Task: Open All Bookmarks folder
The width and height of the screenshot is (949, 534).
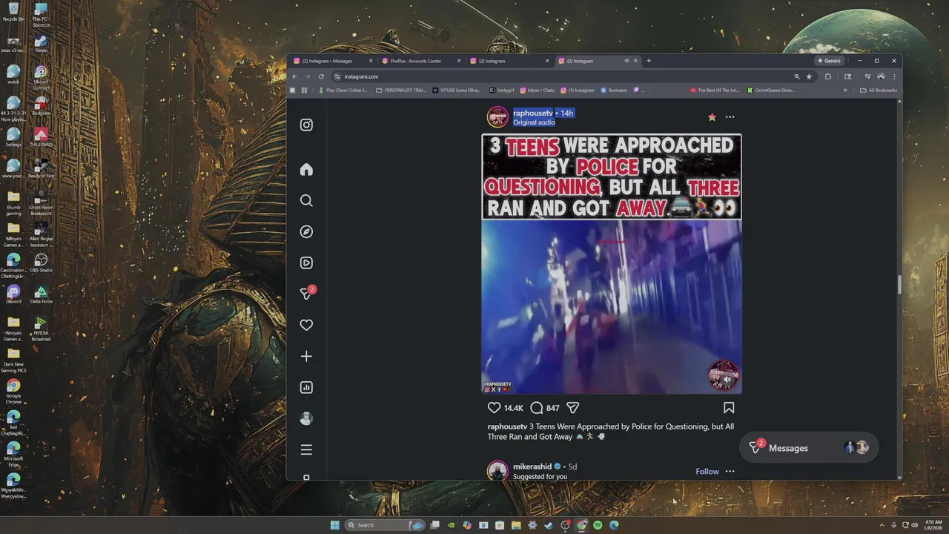Action: tap(879, 90)
